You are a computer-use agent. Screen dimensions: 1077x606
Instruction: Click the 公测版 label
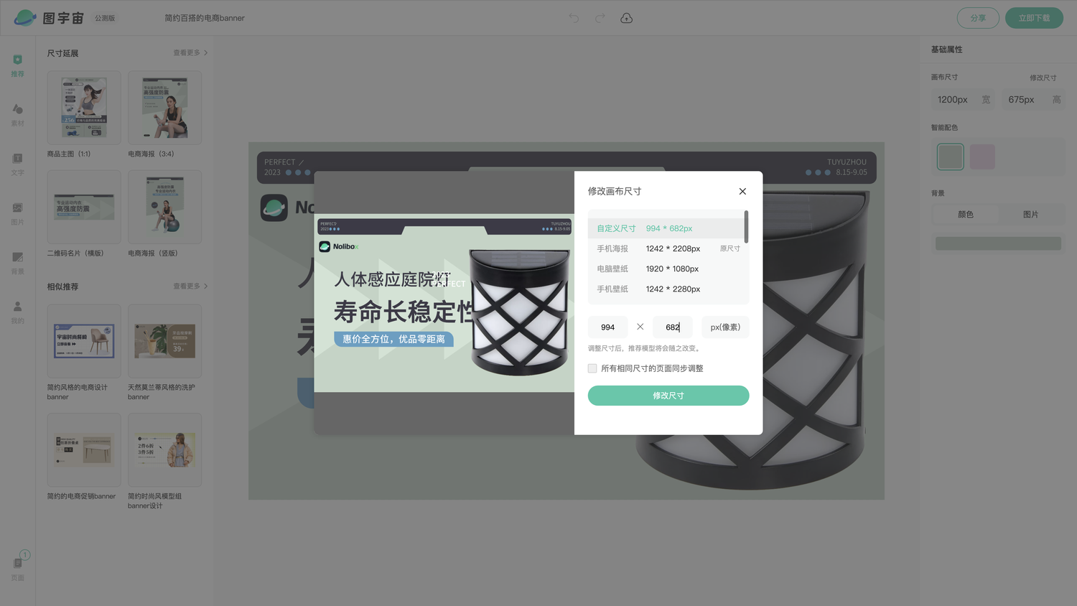tap(105, 18)
